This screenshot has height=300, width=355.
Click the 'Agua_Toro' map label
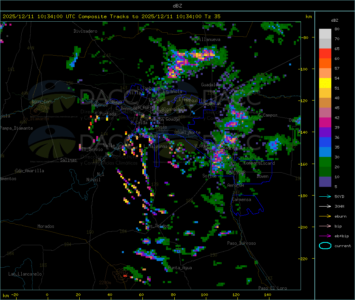(x=42, y=102)
